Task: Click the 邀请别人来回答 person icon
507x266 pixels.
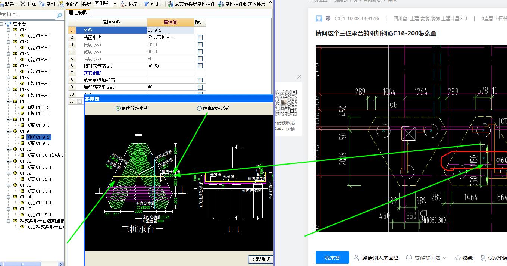Action: [357, 258]
